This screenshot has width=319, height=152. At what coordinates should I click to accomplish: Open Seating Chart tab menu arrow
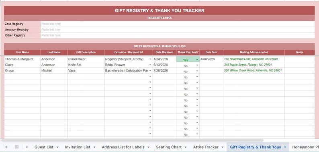[x=186, y=147]
